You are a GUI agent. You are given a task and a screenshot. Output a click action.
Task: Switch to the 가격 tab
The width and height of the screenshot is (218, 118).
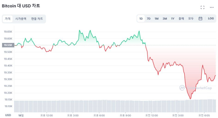8,19
